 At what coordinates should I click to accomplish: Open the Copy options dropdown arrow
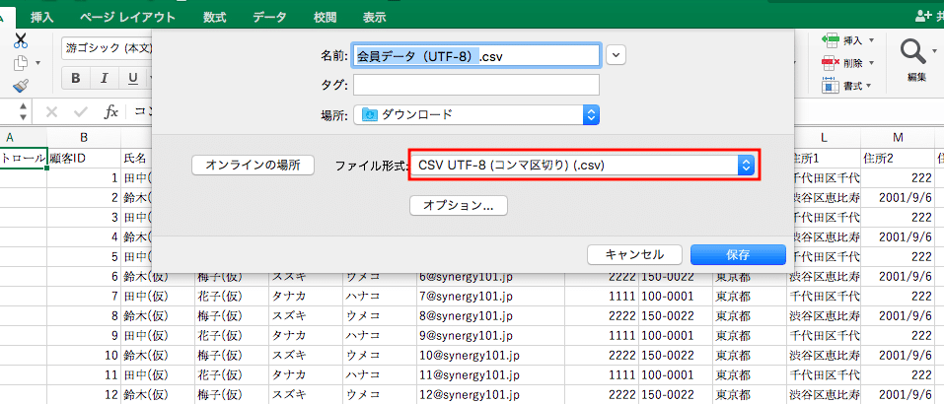(37, 63)
